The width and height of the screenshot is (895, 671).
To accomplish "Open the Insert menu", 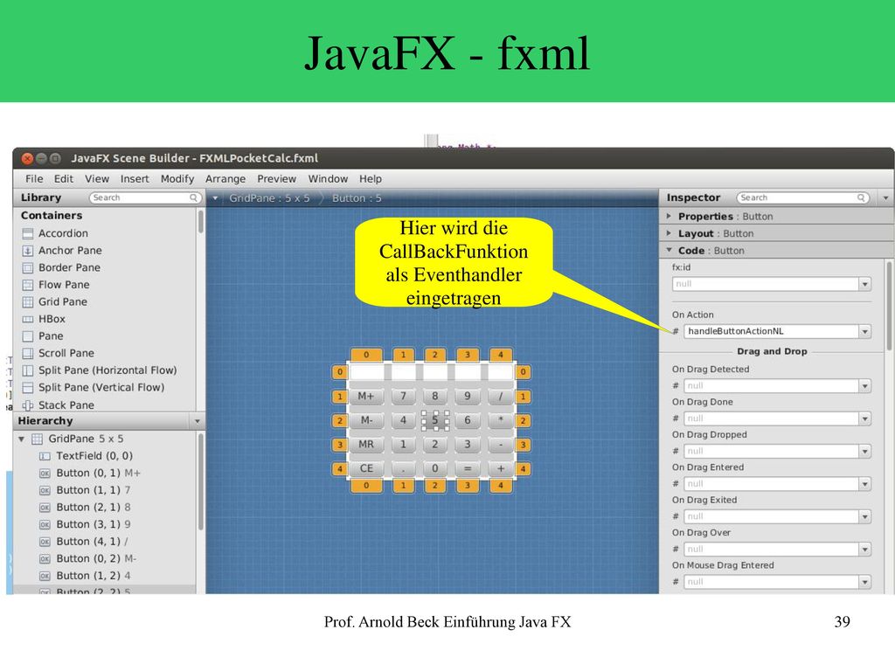I will (135, 178).
